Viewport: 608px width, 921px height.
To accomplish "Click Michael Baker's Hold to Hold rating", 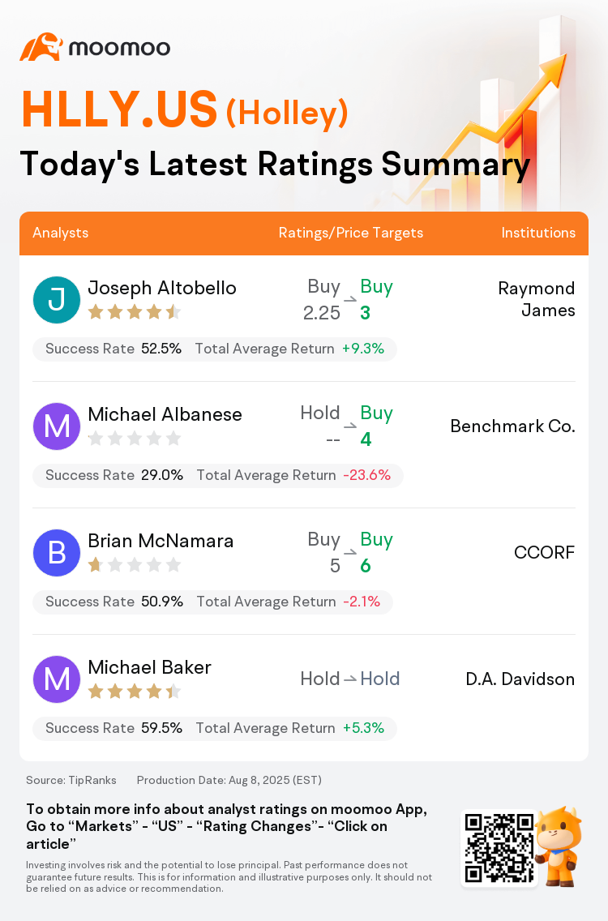I will coord(350,679).
